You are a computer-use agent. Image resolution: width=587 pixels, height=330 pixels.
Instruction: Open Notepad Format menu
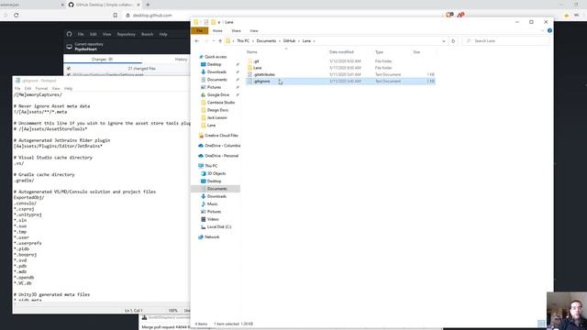coord(41,89)
